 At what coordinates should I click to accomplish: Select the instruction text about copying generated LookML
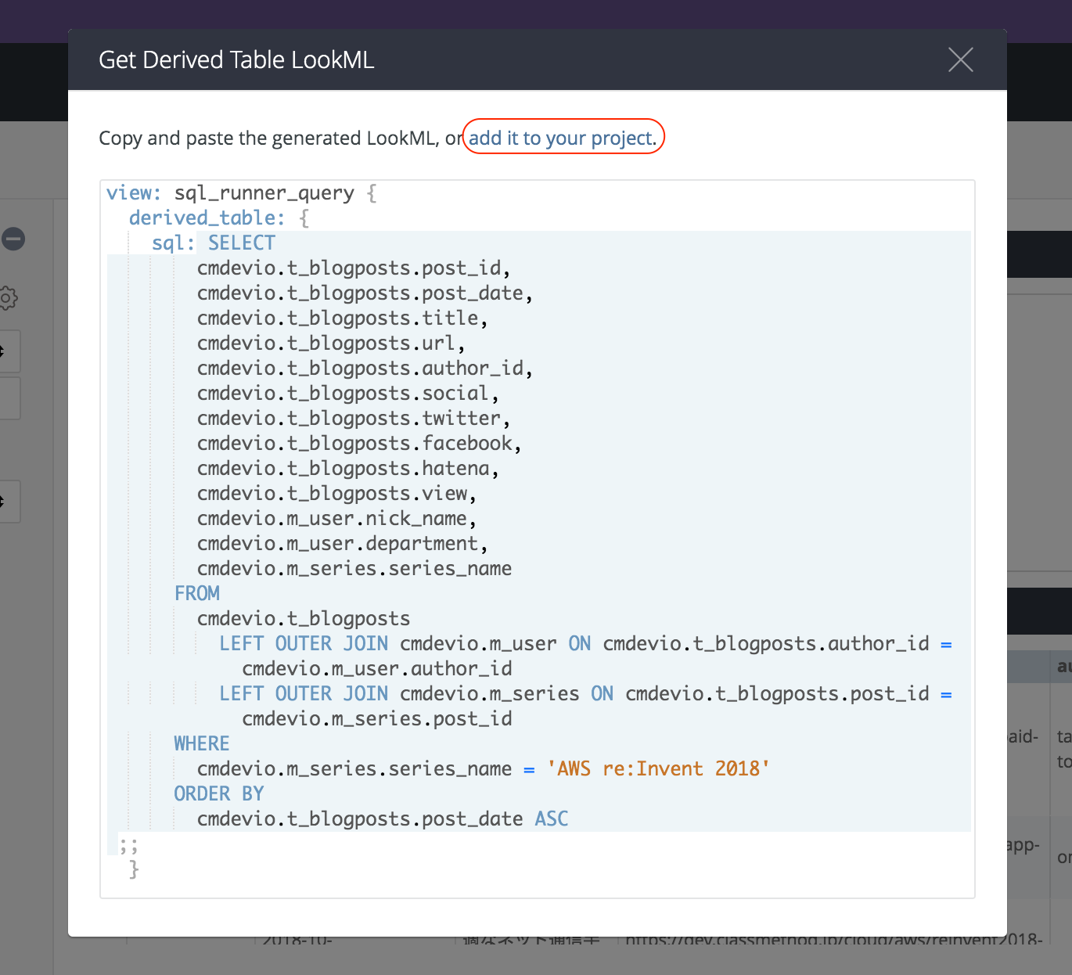point(279,138)
